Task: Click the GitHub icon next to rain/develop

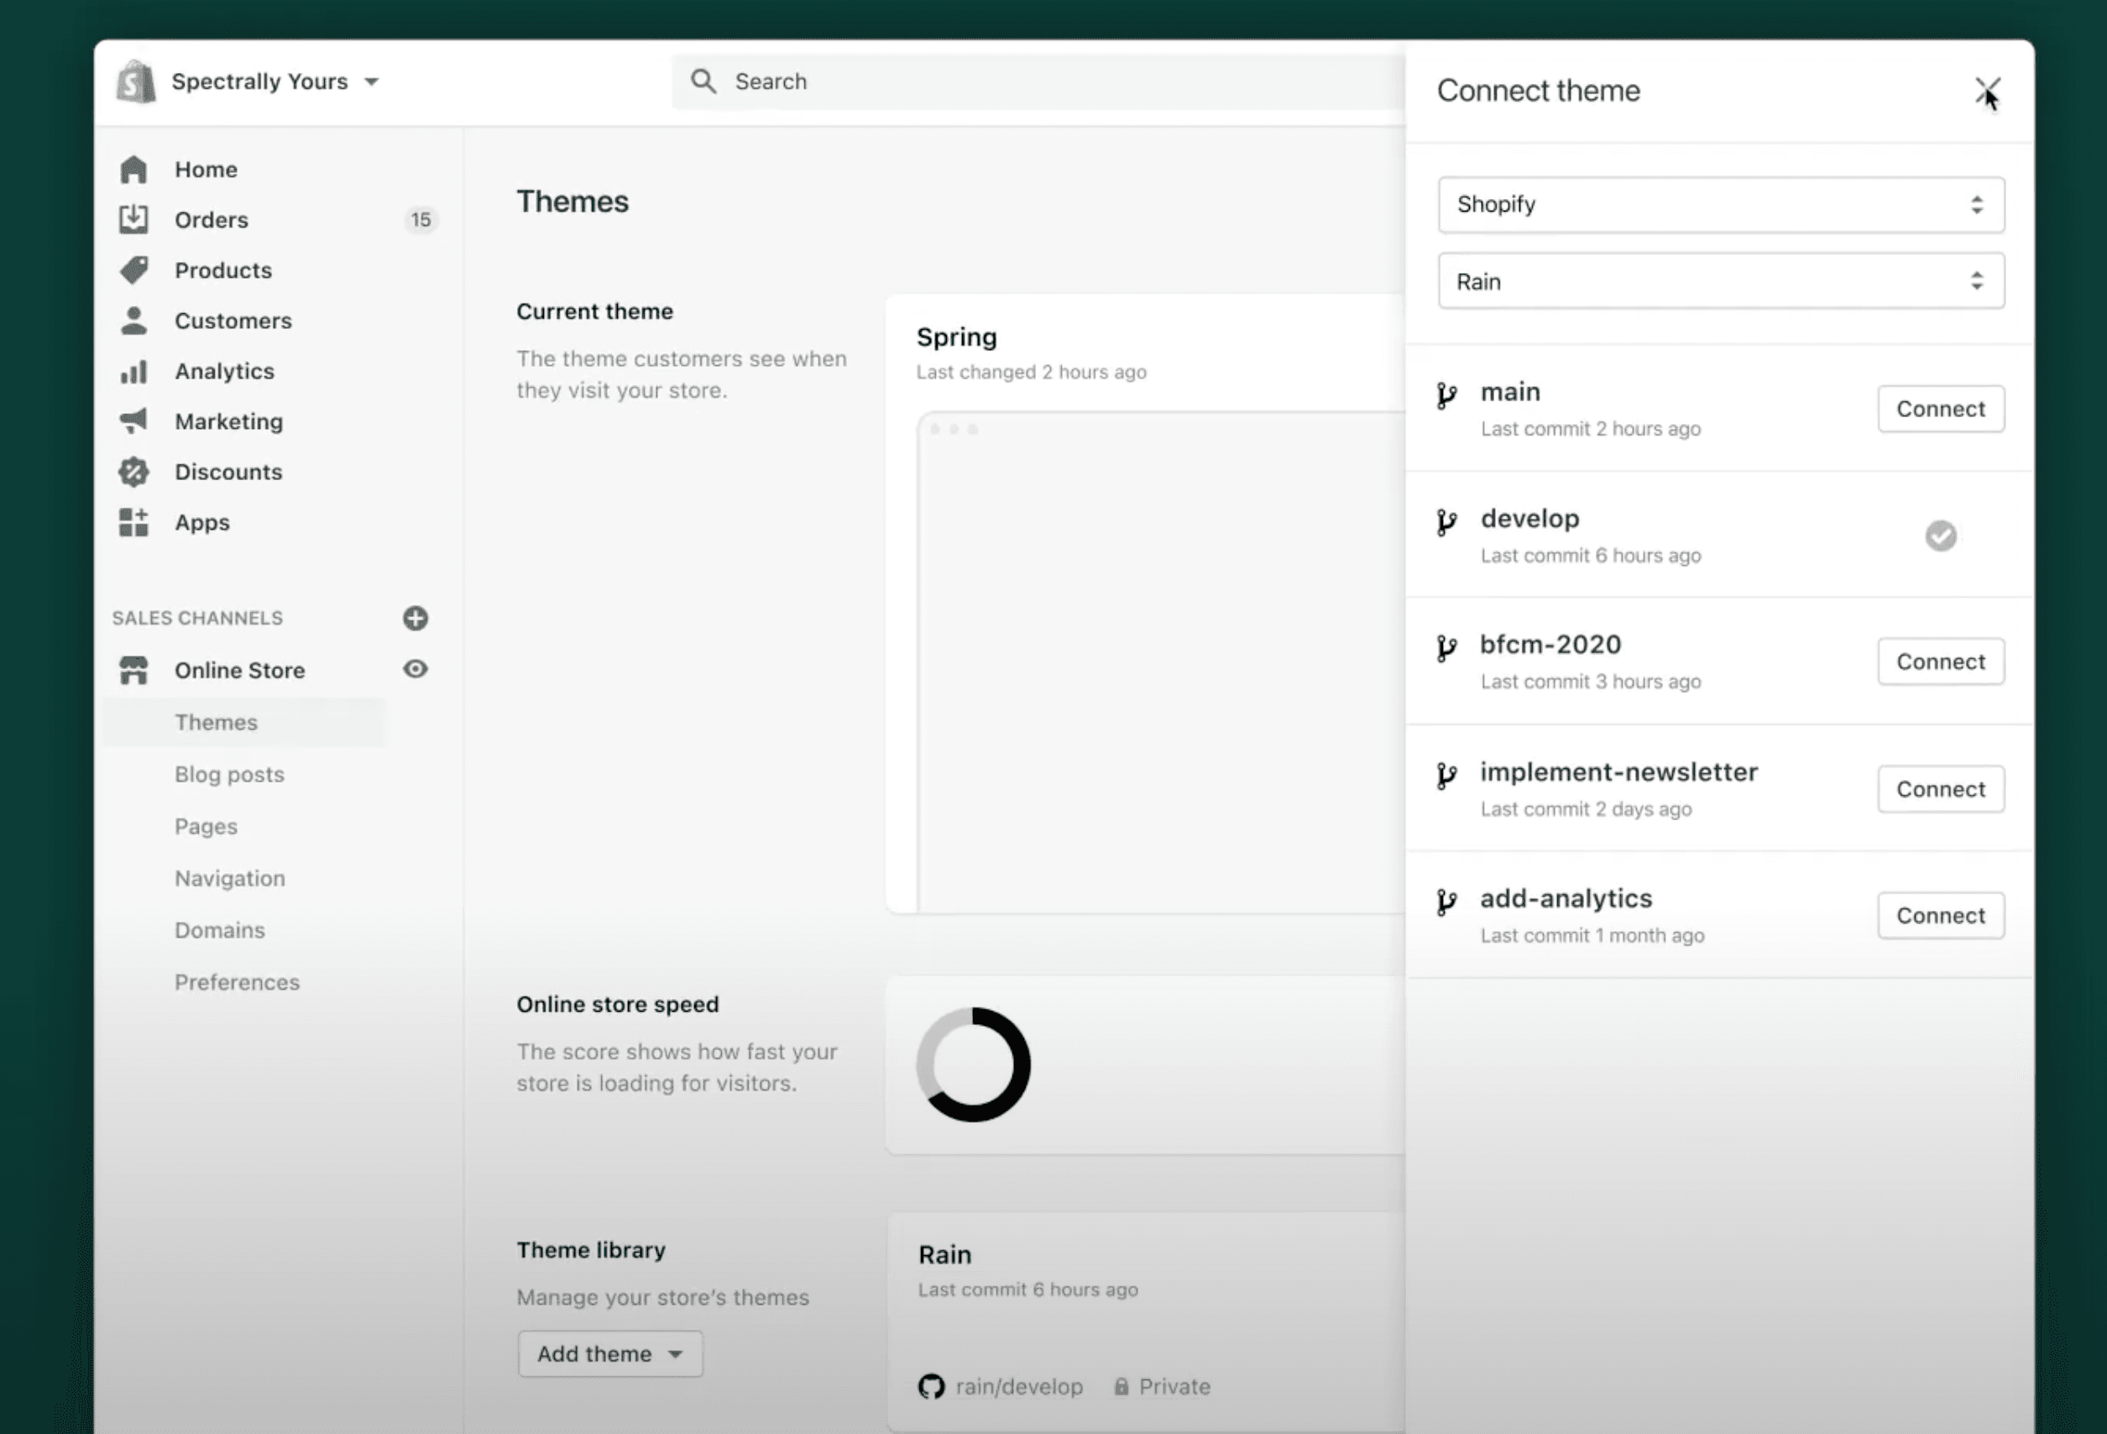Action: 931,1386
